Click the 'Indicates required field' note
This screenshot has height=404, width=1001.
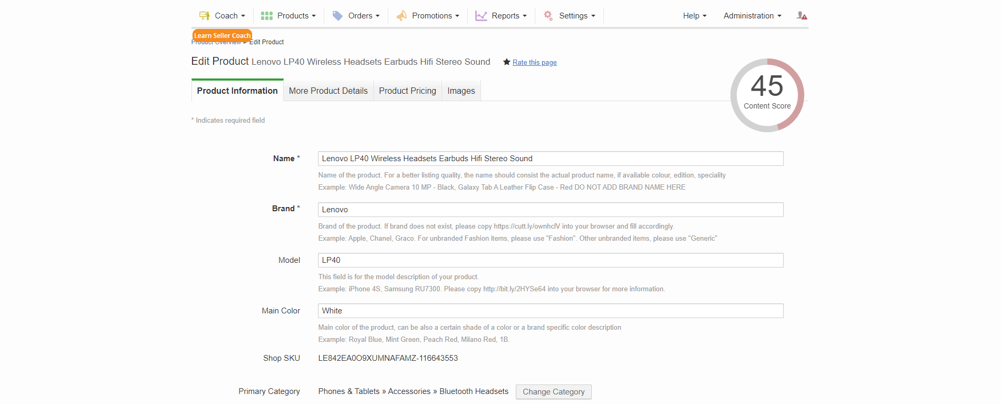tap(228, 121)
